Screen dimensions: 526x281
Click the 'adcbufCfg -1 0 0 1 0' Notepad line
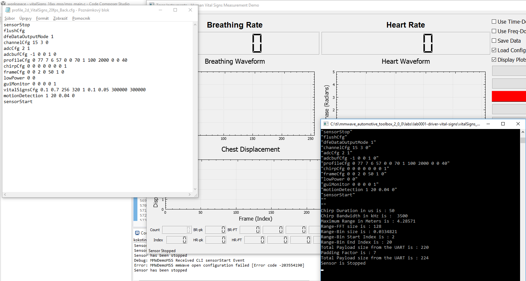[30, 54]
